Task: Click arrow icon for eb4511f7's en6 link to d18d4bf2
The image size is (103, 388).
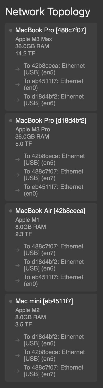Action: pos(17,340)
